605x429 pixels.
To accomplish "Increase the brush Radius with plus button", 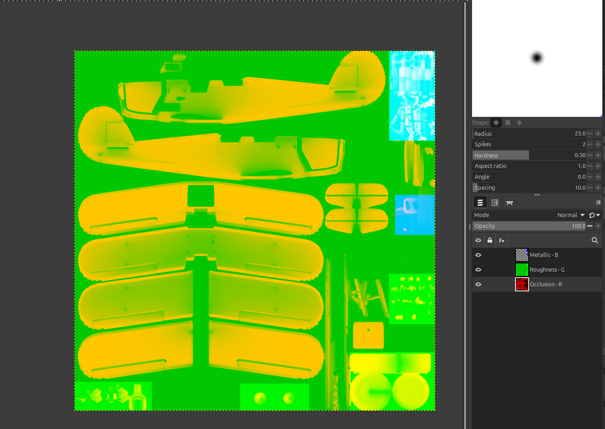I will click(x=598, y=133).
